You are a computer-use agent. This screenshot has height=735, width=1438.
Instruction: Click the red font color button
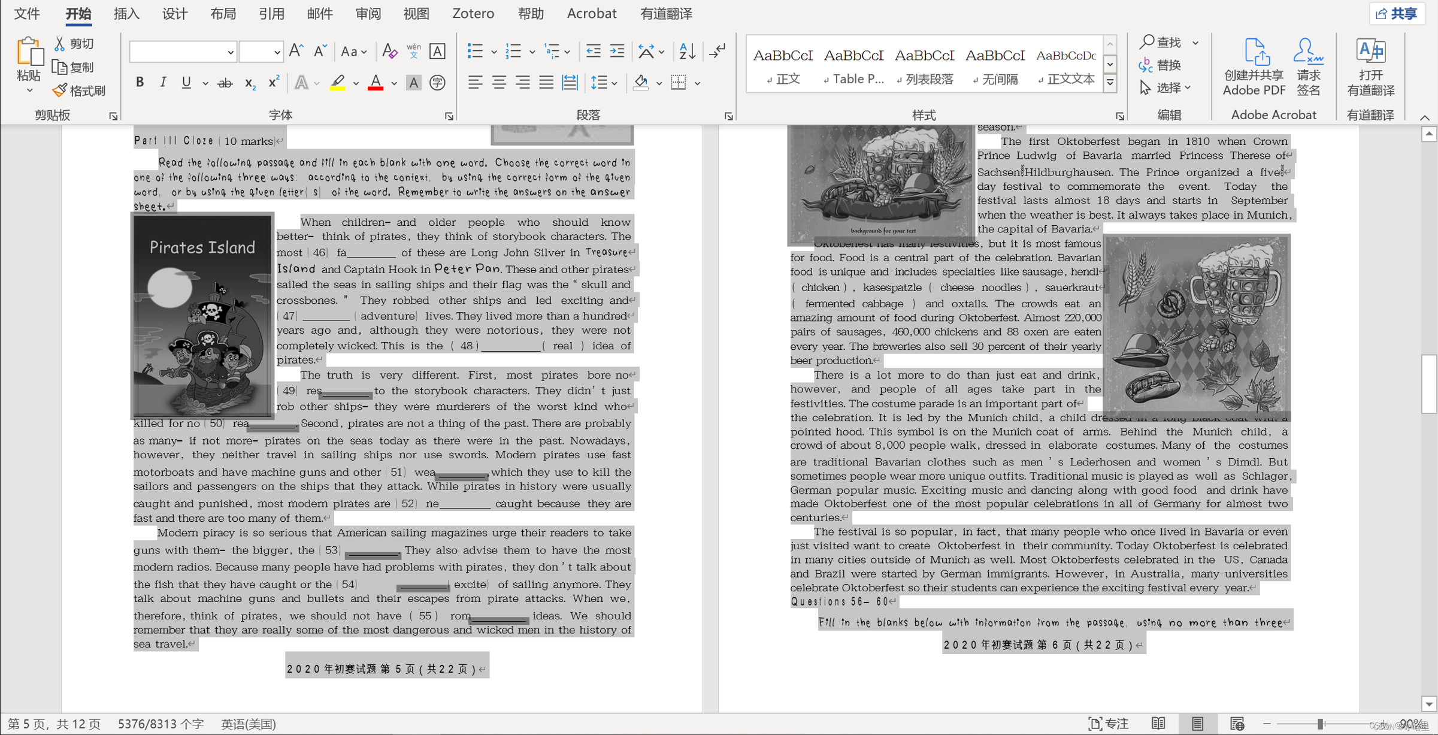(x=376, y=83)
